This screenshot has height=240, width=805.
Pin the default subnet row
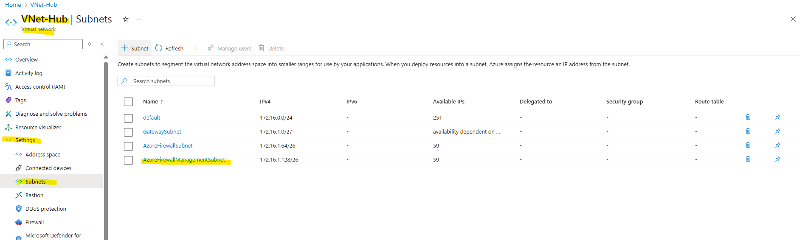point(778,117)
